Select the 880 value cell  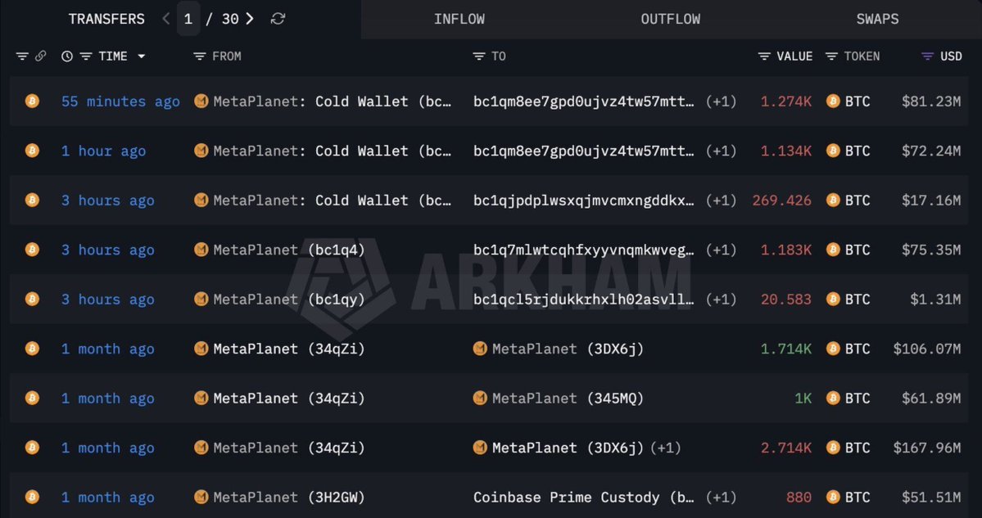click(x=799, y=498)
